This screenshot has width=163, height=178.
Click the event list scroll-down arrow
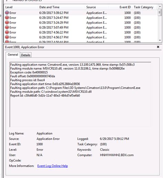tap(160, 40)
